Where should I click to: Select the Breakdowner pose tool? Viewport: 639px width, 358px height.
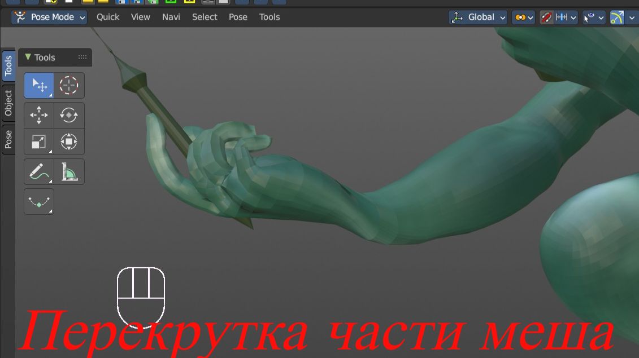click(x=39, y=201)
